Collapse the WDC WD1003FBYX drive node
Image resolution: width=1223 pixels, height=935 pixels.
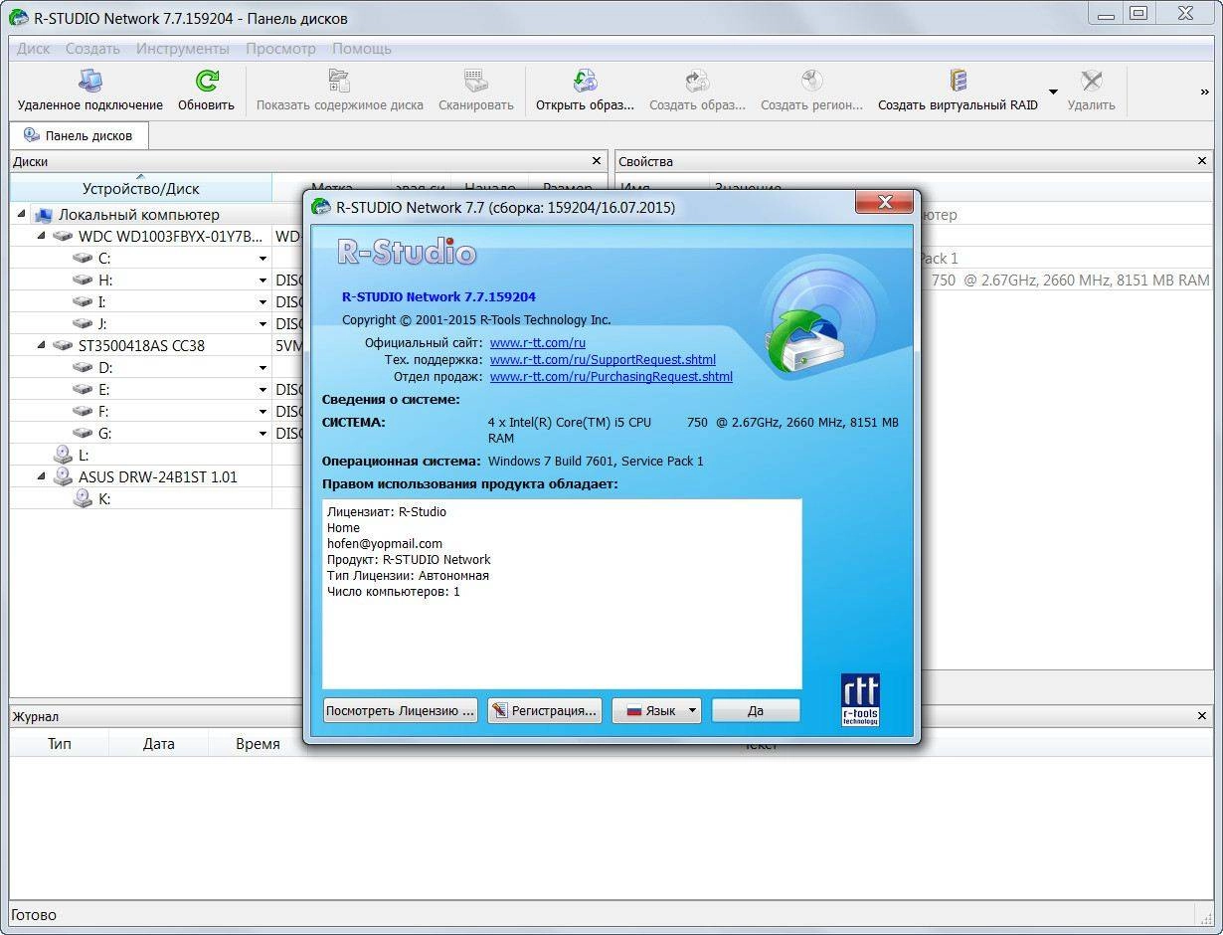42,236
